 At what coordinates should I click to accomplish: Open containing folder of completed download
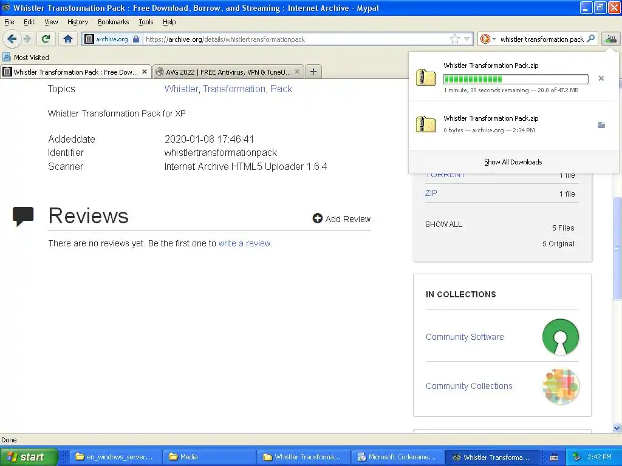point(601,125)
